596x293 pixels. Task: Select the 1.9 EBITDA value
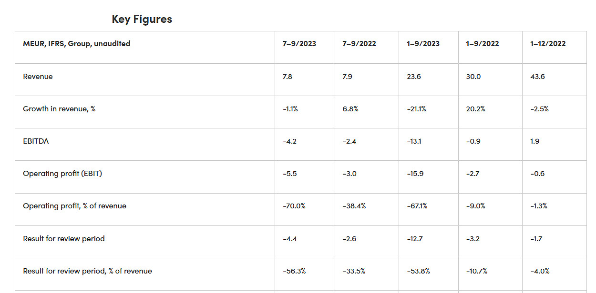tap(535, 141)
